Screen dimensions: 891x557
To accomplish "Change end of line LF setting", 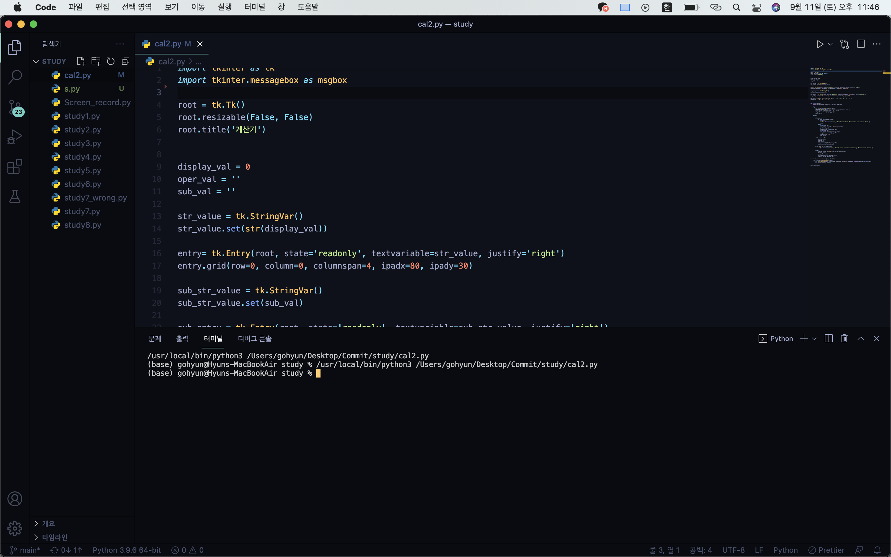I will (759, 550).
